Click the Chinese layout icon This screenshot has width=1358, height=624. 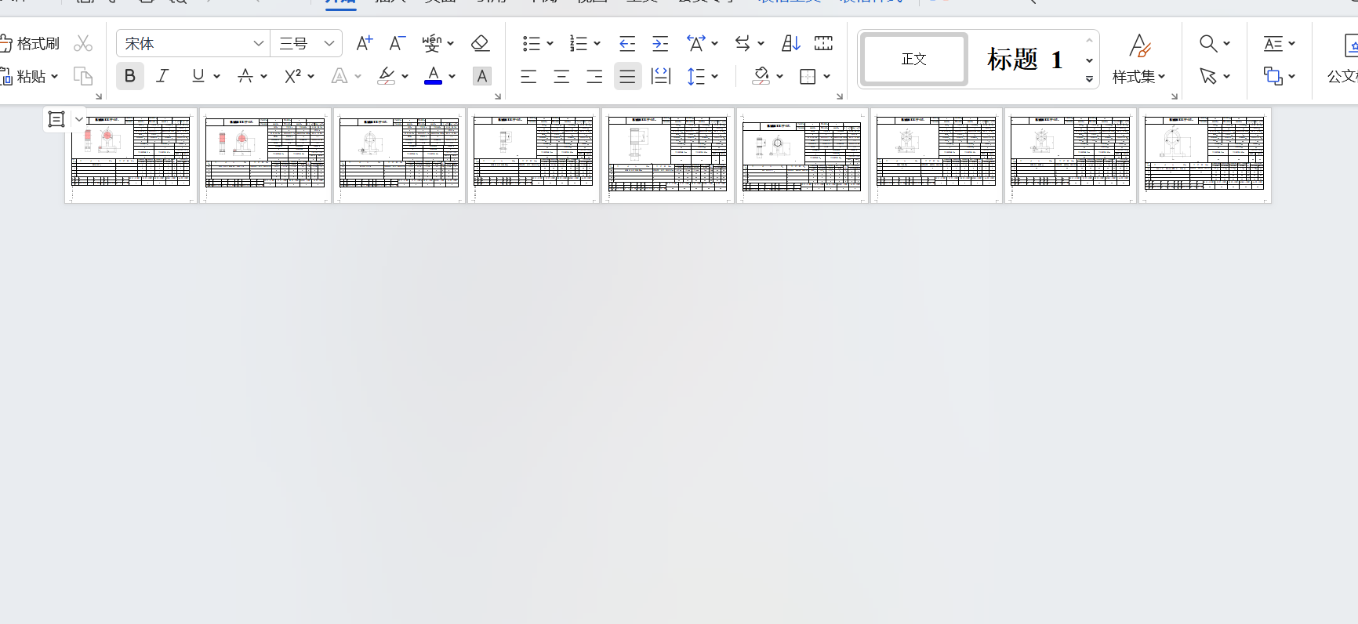(696, 43)
